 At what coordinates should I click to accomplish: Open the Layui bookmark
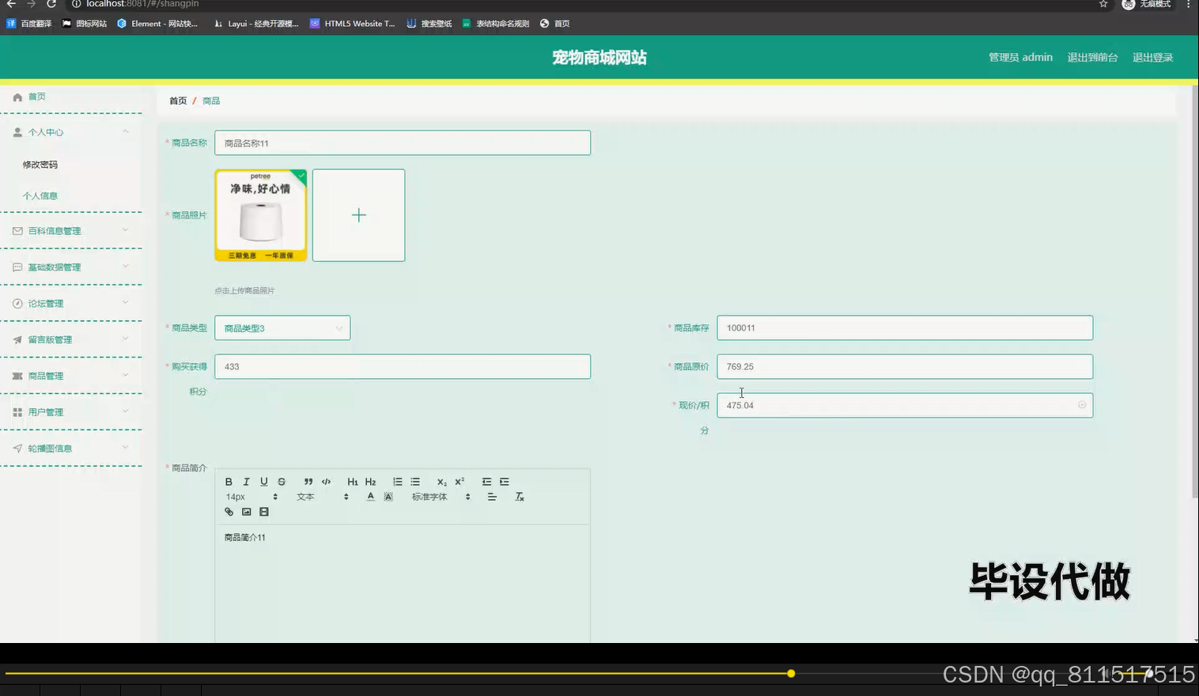256,24
